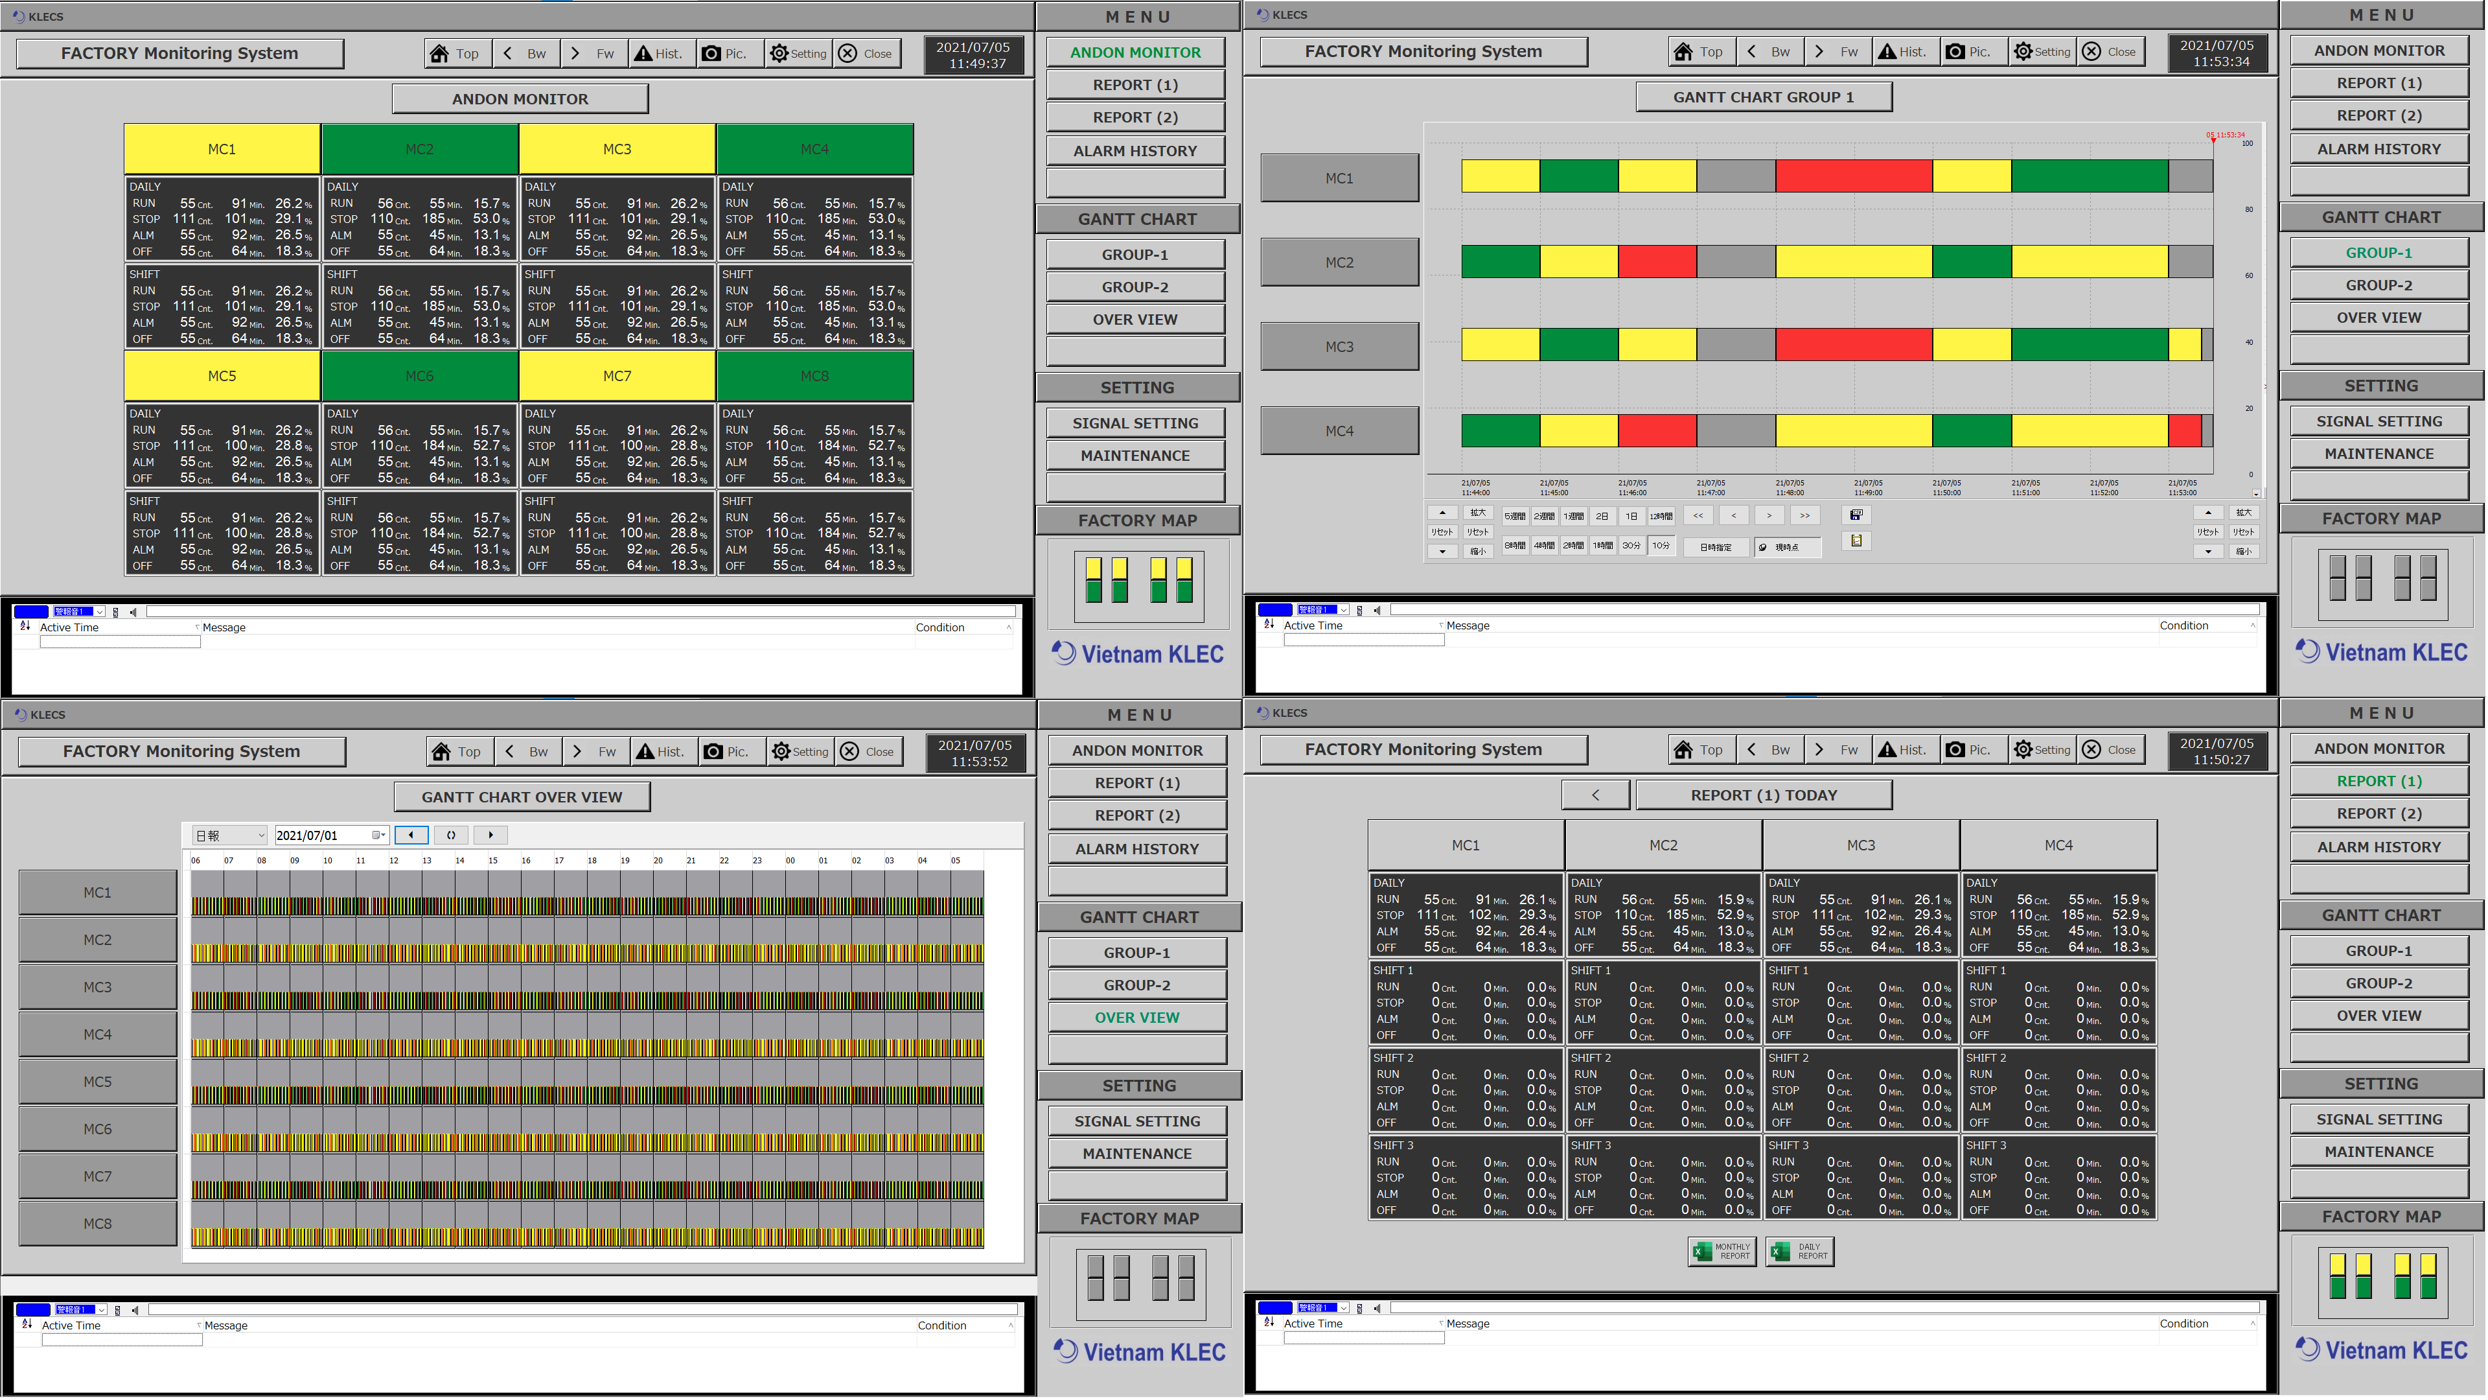Jump Gantt chart fully forward with >>
2488x1400 pixels.
pos(1805,516)
